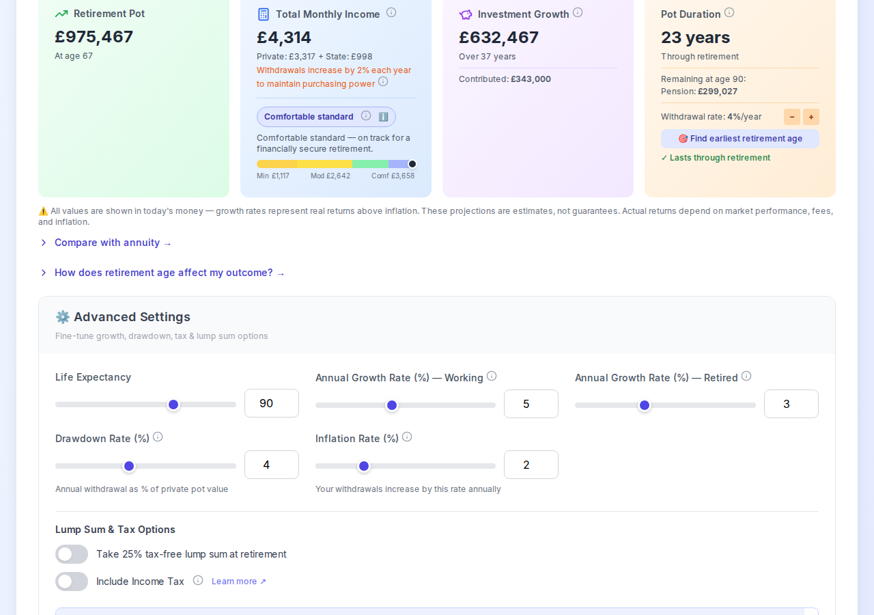Image resolution: width=874 pixels, height=615 pixels.
Task: Turn on Include Income Tax
Action: (71, 582)
